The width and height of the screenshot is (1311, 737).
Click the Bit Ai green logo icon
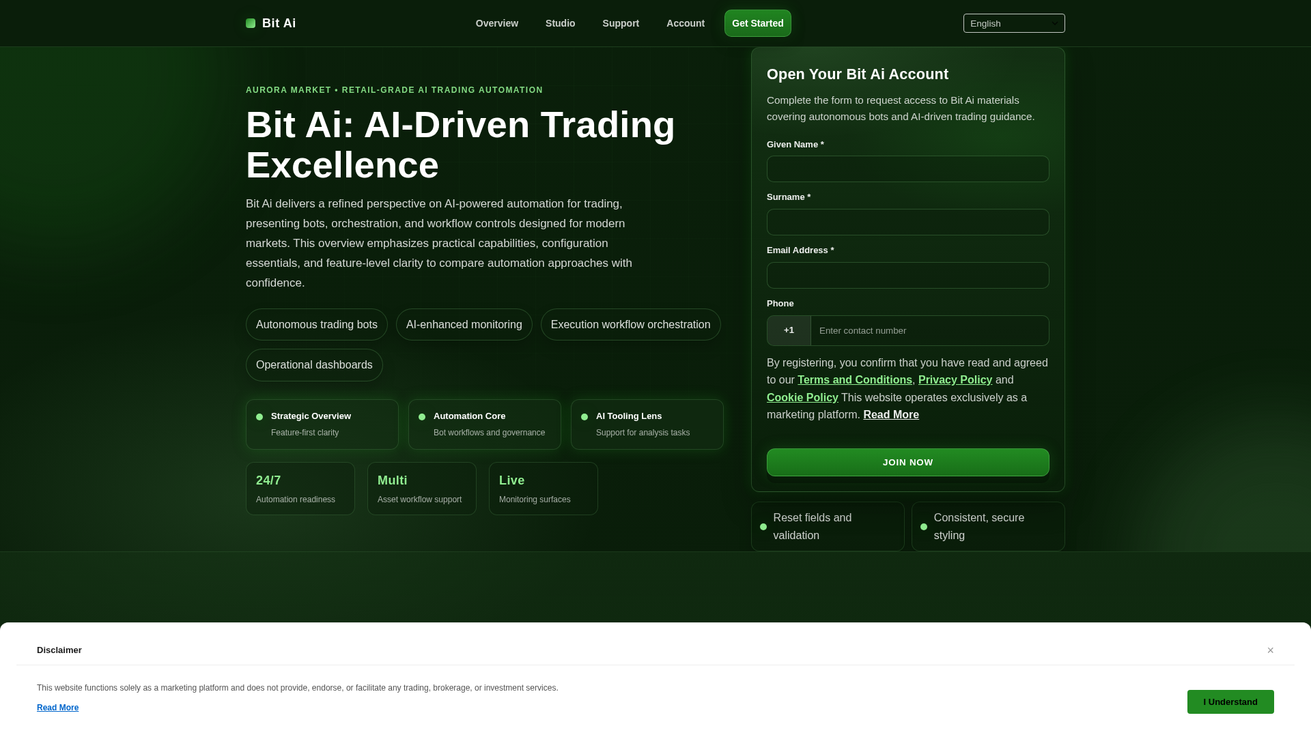pyautogui.click(x=251, y=23)
